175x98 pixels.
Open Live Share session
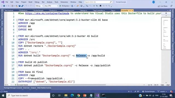pos(163,6)
